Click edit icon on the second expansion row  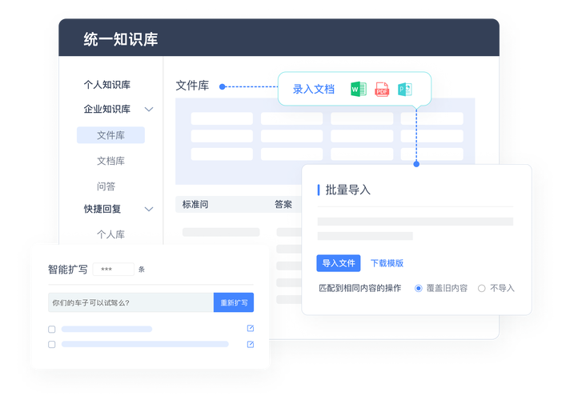[x=251, y=344]
